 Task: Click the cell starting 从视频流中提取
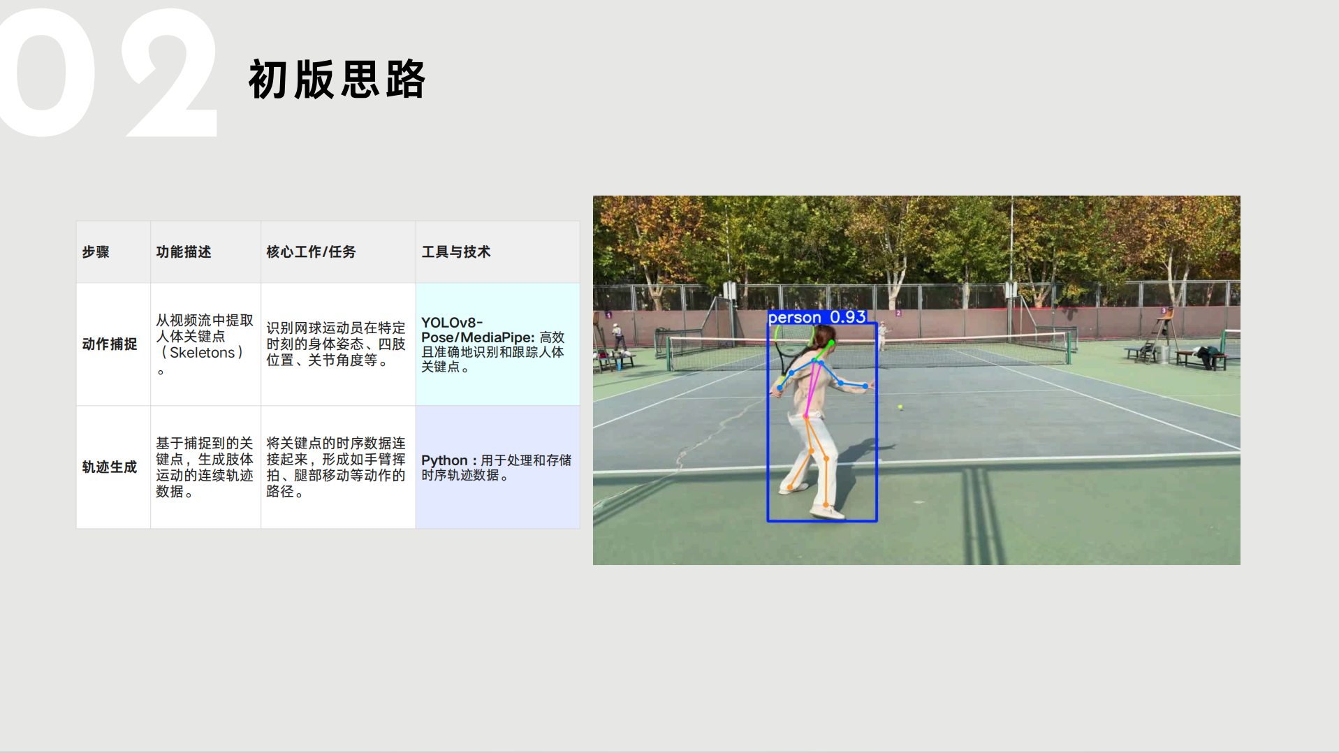coord(205,344)
